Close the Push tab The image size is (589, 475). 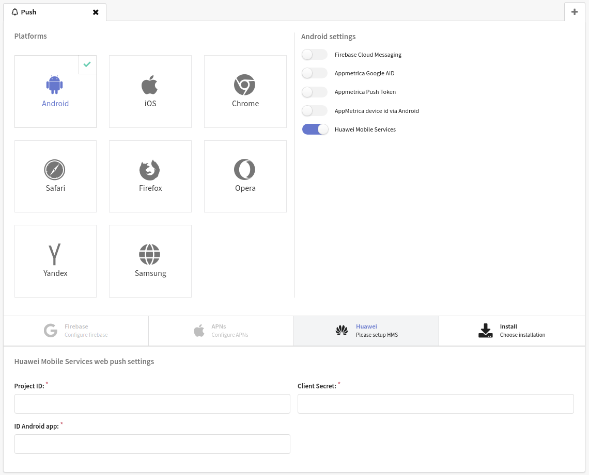point(96,12)
